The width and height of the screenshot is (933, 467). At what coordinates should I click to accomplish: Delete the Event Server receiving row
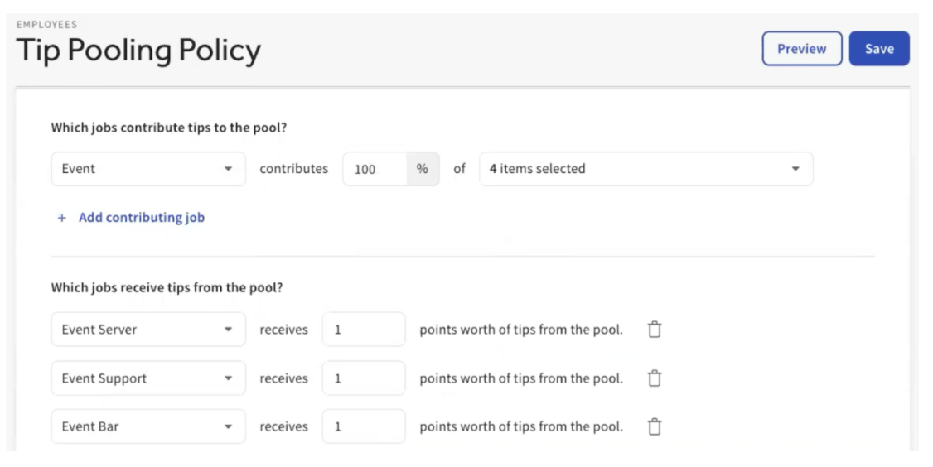655,329
